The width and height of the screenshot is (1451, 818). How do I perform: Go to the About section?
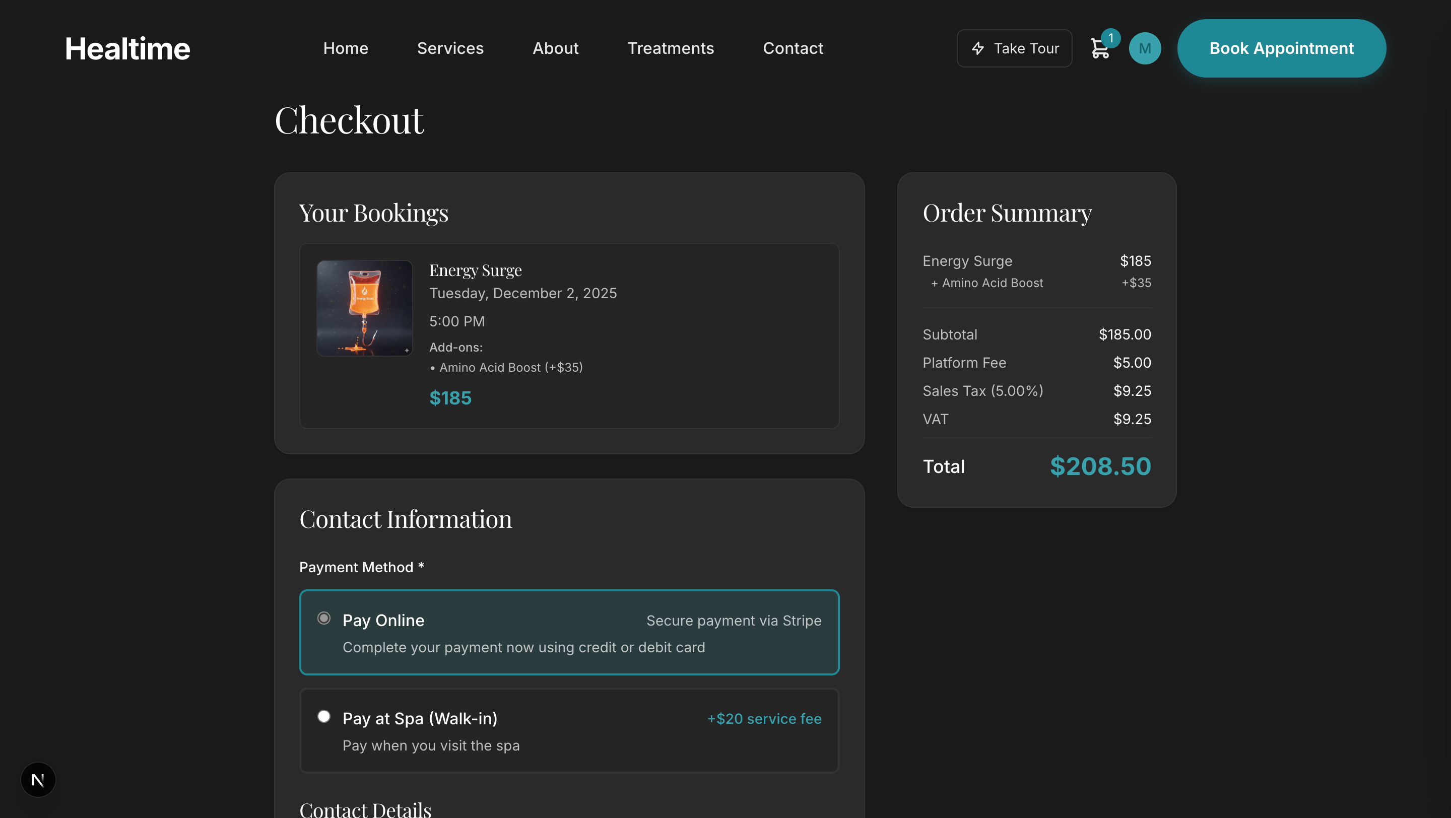pos(555,48)
